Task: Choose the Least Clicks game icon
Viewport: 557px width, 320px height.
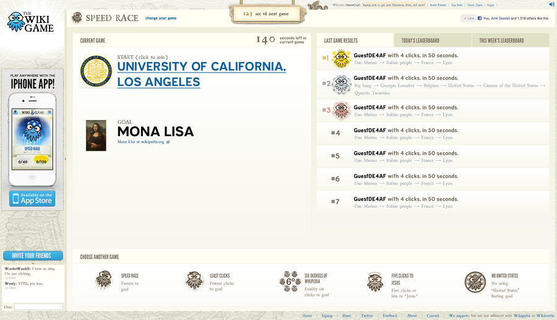Action: [x=194, y=280]
